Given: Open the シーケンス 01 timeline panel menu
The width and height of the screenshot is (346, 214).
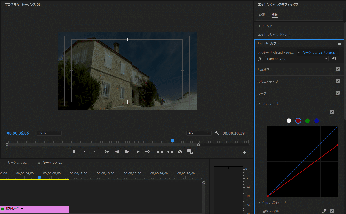Looking at the screenshot, I should [66, 163].
